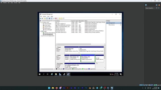Open Task View on guest taskbar
This screenshot has width=161, height=90.
pos(48,74)
